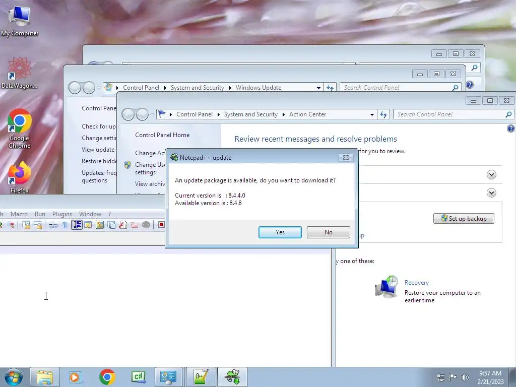The image size is (516, 387).
Task: Open Action Center help question-mark icon
Action: [x=511, y=128]
